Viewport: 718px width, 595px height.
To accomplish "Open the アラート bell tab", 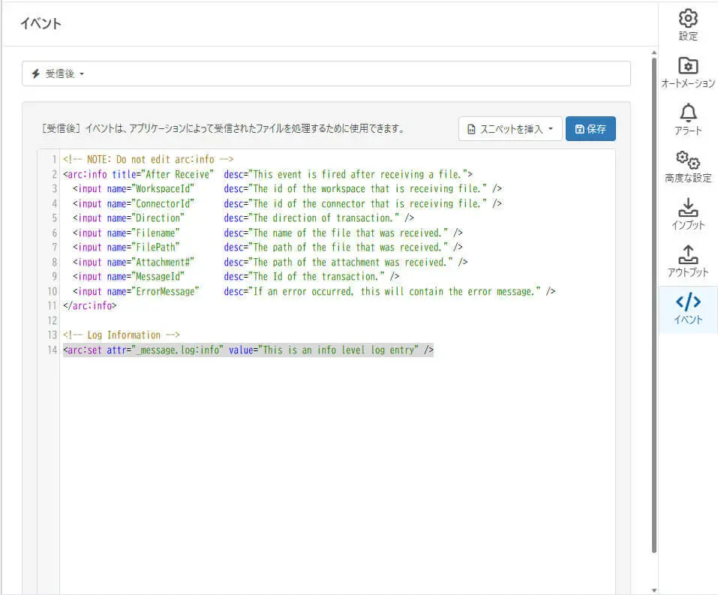I will (x=688, y=120).
